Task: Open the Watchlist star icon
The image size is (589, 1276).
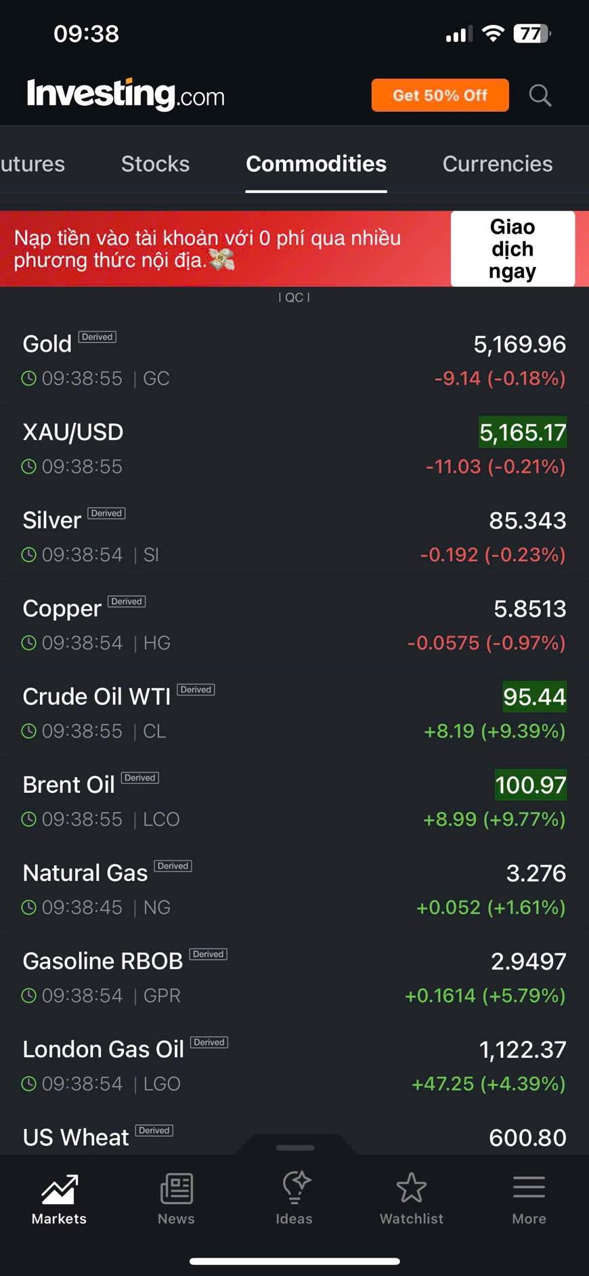Action: [411, 1189]
